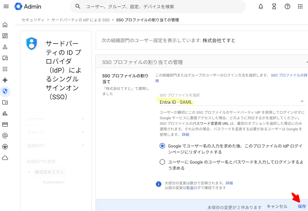Open the Google apps grid
This screenshot has height=211, width=308.
[300, 6]
